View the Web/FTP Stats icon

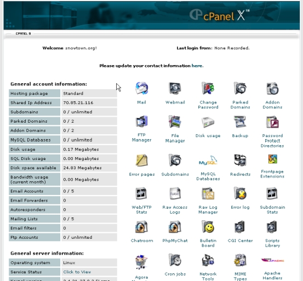(x=141, y=193)
